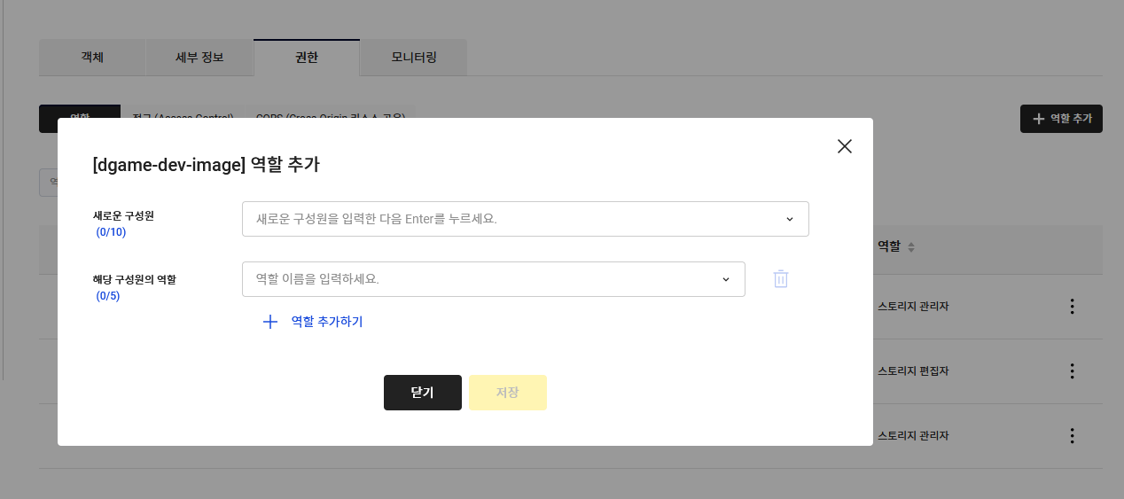Expand the 새로운 구성원 dropdown arrow
This screenshot has width=1124, height=499.
point(789,219)
